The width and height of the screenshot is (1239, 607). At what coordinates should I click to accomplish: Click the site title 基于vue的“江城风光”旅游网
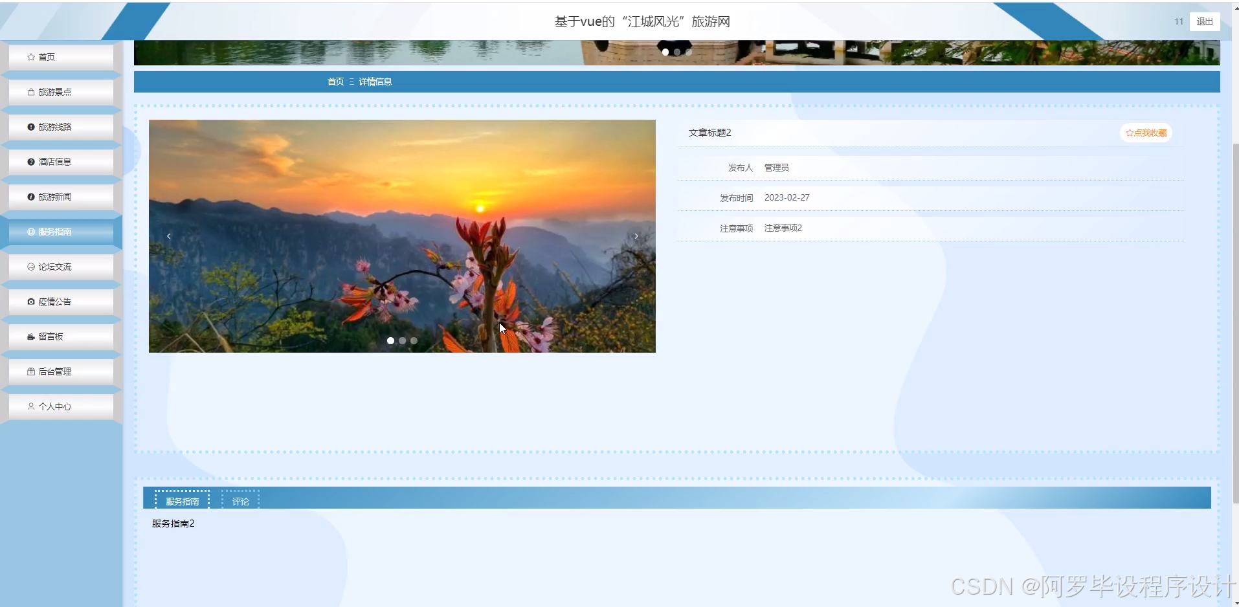tap(642, 21)
